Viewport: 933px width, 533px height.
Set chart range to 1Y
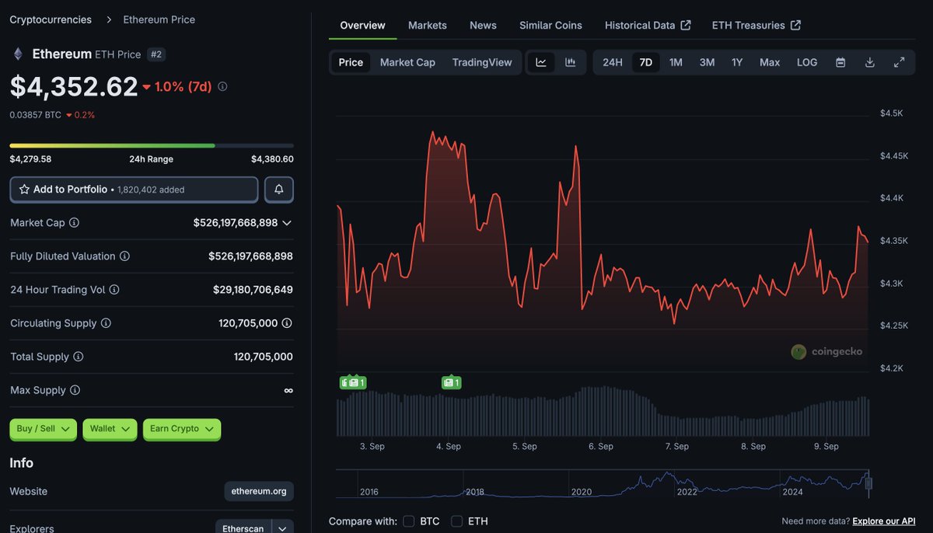737,62
